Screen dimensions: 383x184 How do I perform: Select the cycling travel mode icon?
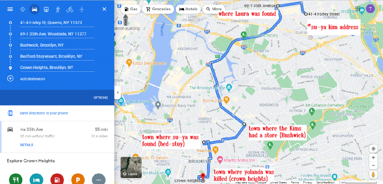[x=70, y=9]
